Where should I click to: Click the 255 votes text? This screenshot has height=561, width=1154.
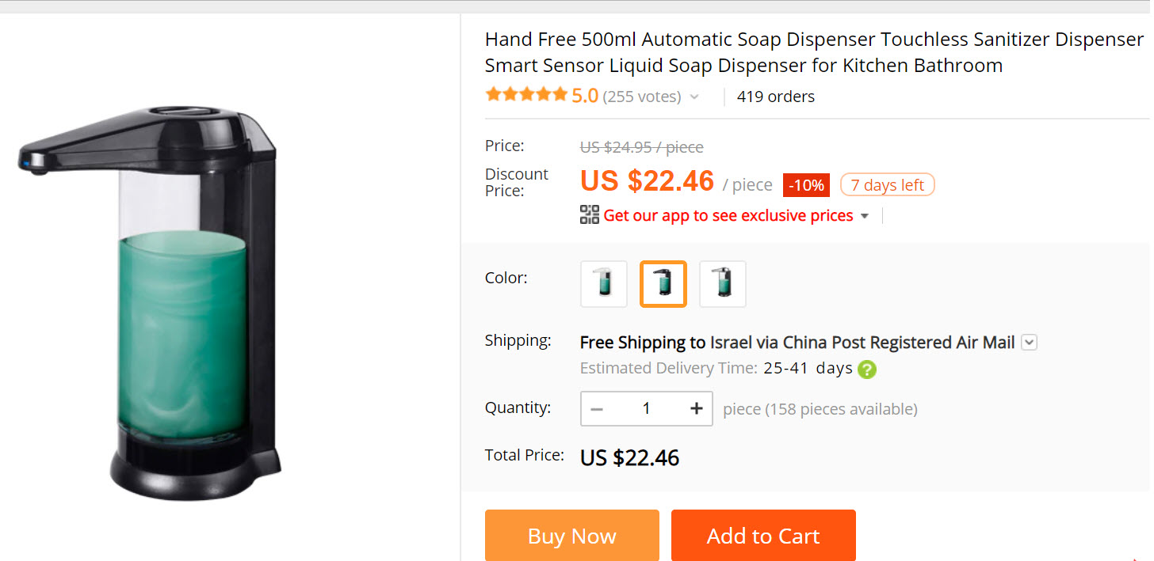641,97
